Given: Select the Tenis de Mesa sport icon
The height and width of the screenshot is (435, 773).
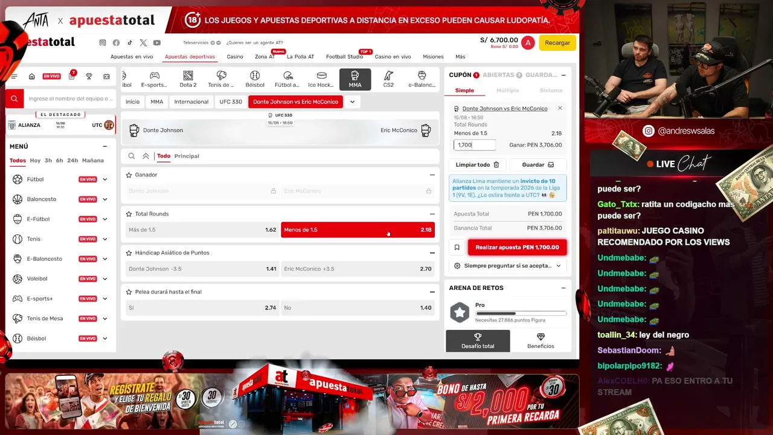Looking at the screenshot, I should pyautogui.click(x=221, y=79).
